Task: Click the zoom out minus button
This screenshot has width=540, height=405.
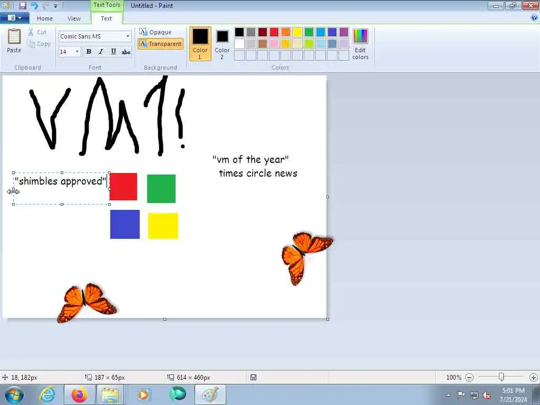Action: click(469, 378)
